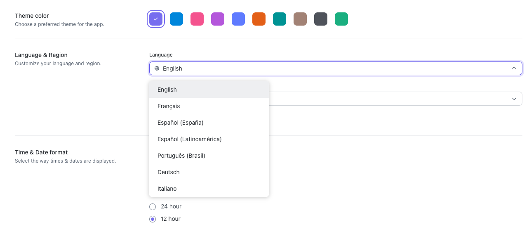Choose the blue theme color swatch
This screenshot has height=227, width=529.
pos(176,19)
